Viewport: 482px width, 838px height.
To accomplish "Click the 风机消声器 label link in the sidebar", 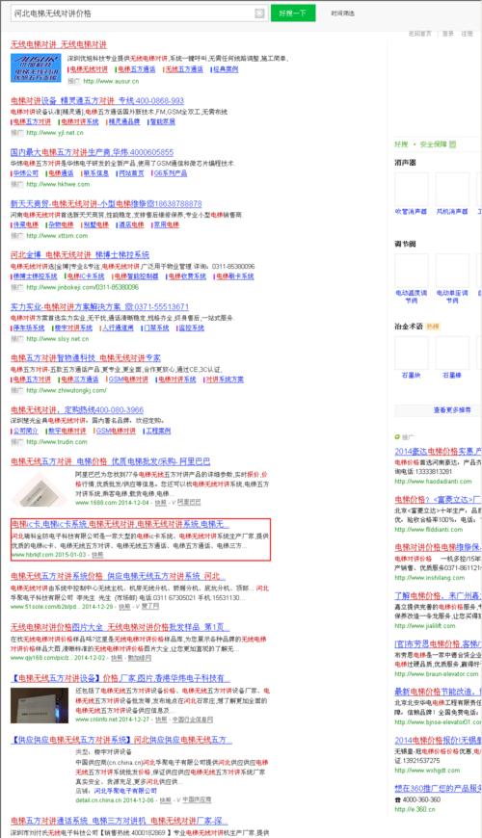I will coord(452,212).
